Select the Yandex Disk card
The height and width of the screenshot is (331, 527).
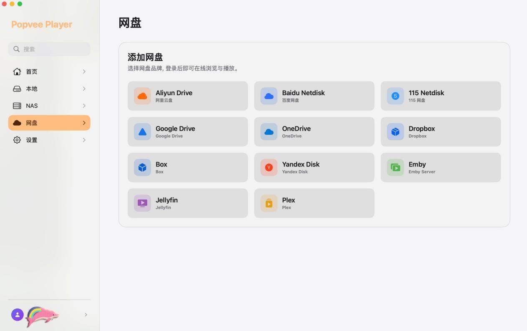pos(314,167)
